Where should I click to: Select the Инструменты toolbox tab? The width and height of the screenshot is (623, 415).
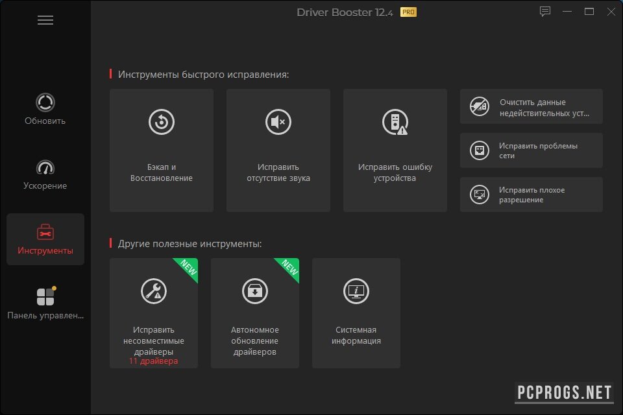[45, 239]
